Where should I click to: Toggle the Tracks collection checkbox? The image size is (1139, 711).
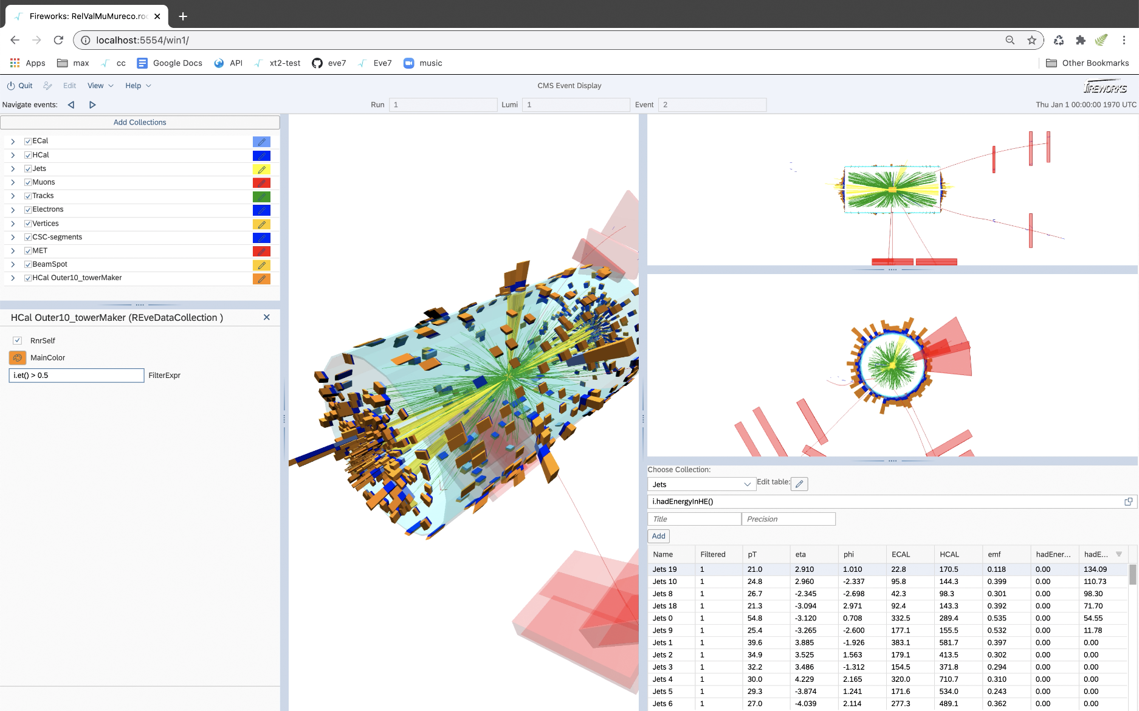28,196
